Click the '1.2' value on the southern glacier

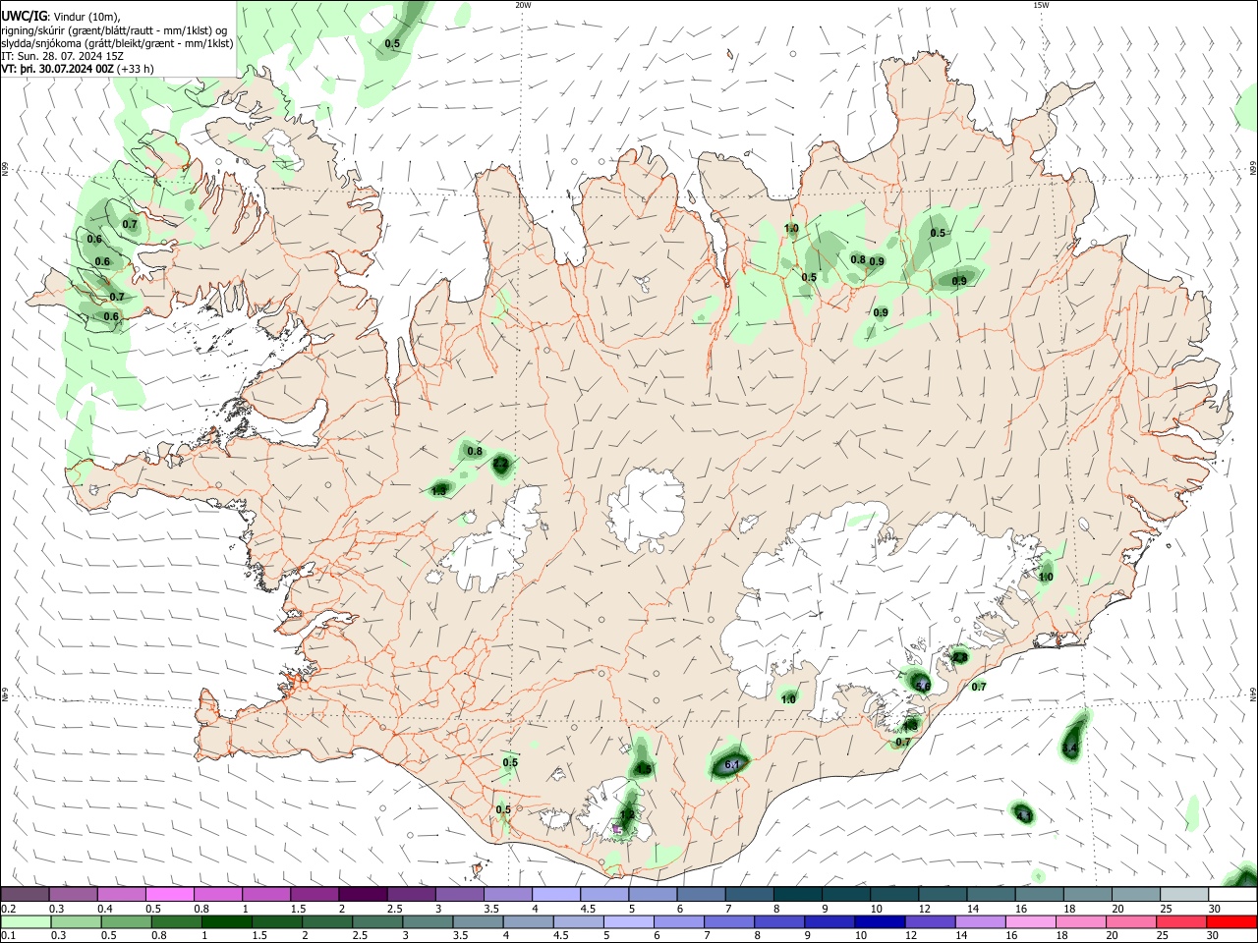coord(627,814)
